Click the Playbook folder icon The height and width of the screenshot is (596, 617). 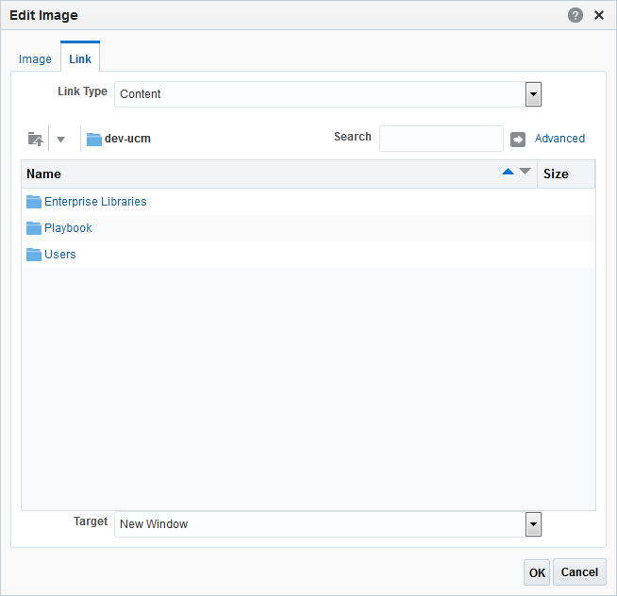coord(33,228)
